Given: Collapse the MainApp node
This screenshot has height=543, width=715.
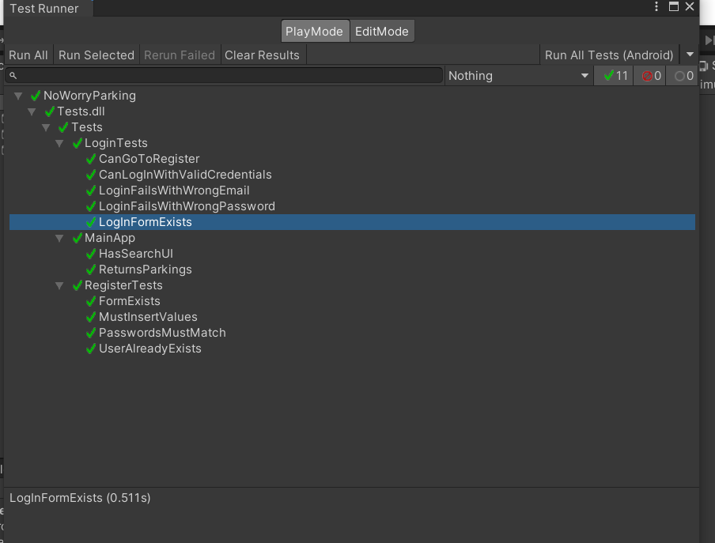Looking at the screenshot, I should pos(59,238).
